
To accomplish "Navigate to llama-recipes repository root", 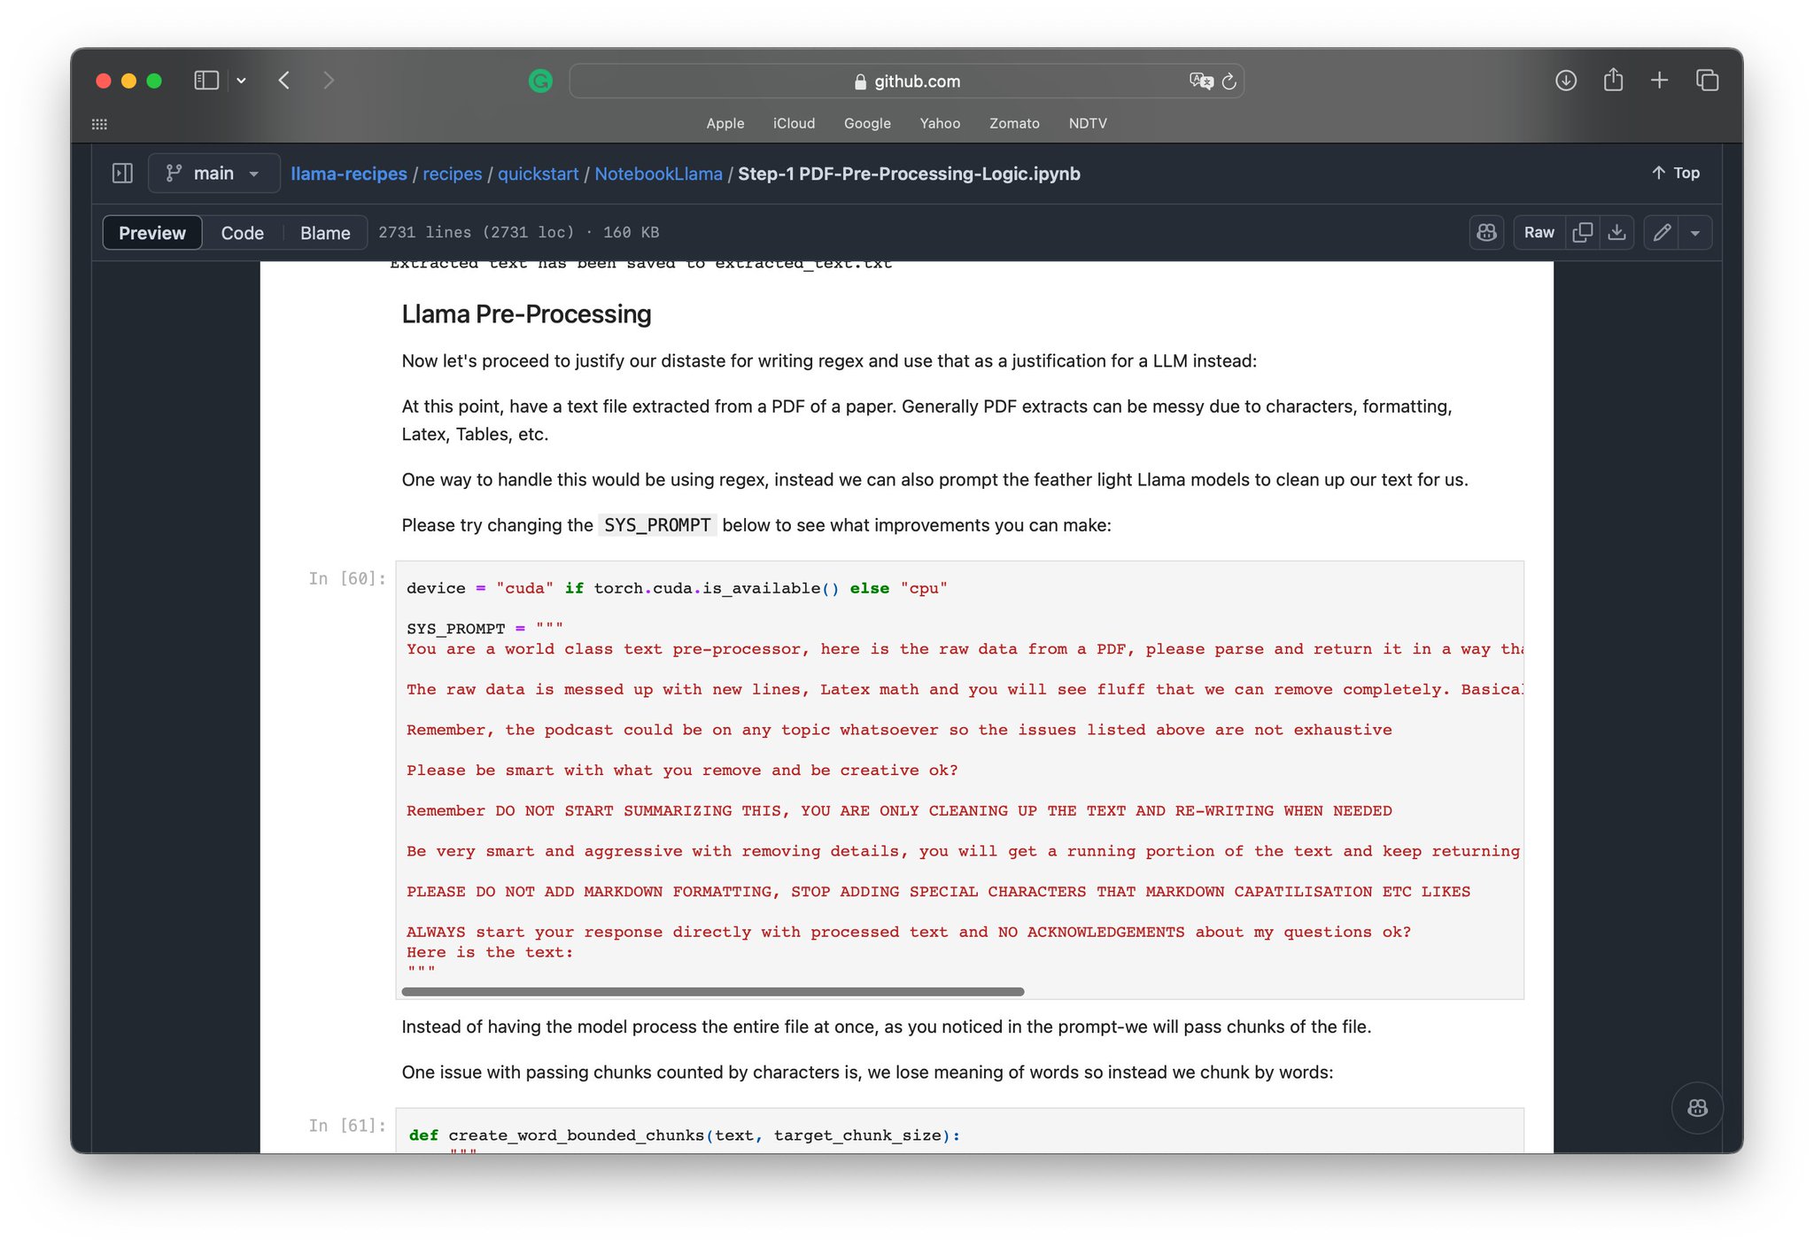I will pyautogui.click(x=349, y=174).
